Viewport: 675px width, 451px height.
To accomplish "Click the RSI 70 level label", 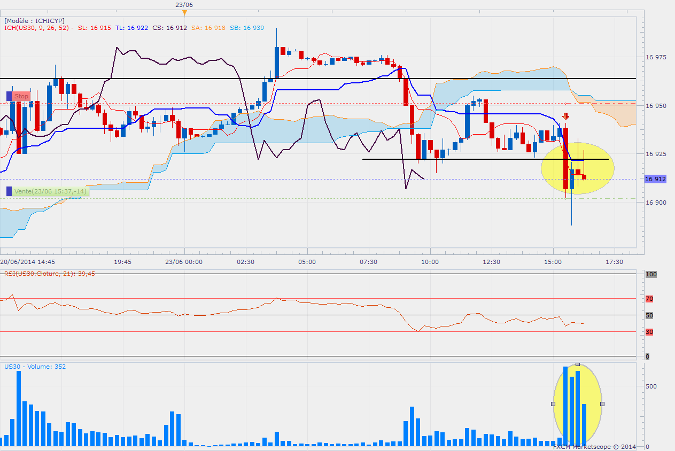I will pyautogui.click(x=649, y=299).
